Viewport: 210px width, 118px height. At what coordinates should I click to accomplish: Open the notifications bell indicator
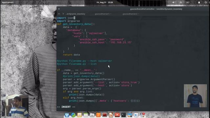coord(199,2)
